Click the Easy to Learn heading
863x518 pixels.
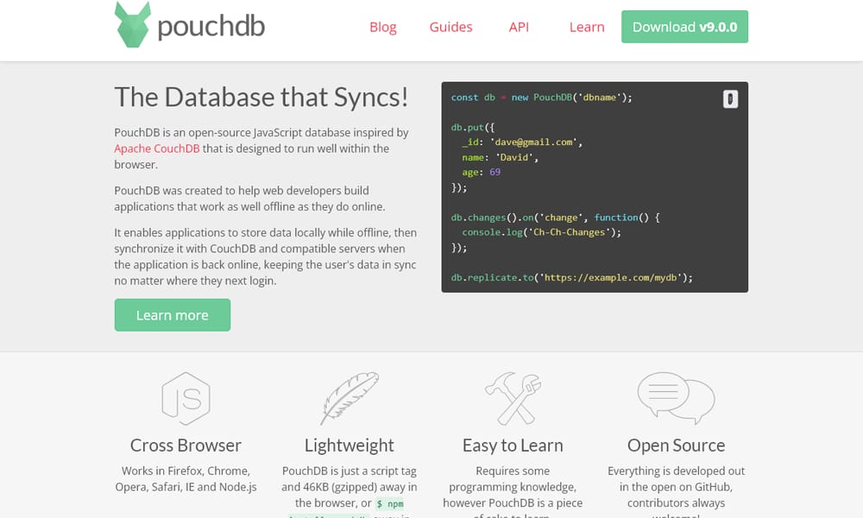pos(513,445)
